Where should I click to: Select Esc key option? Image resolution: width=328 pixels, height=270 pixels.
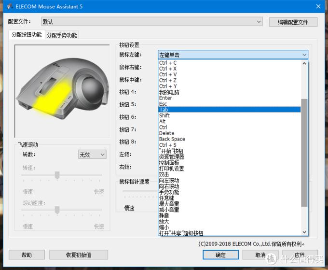click(x=230, y=104)
